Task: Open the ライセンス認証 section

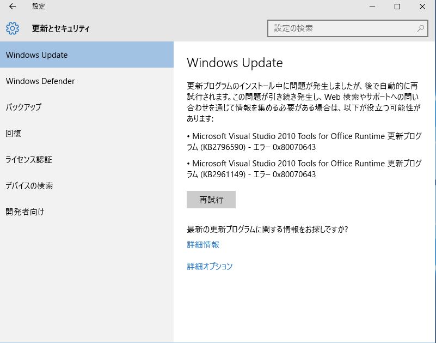Action: coord(87,159)
